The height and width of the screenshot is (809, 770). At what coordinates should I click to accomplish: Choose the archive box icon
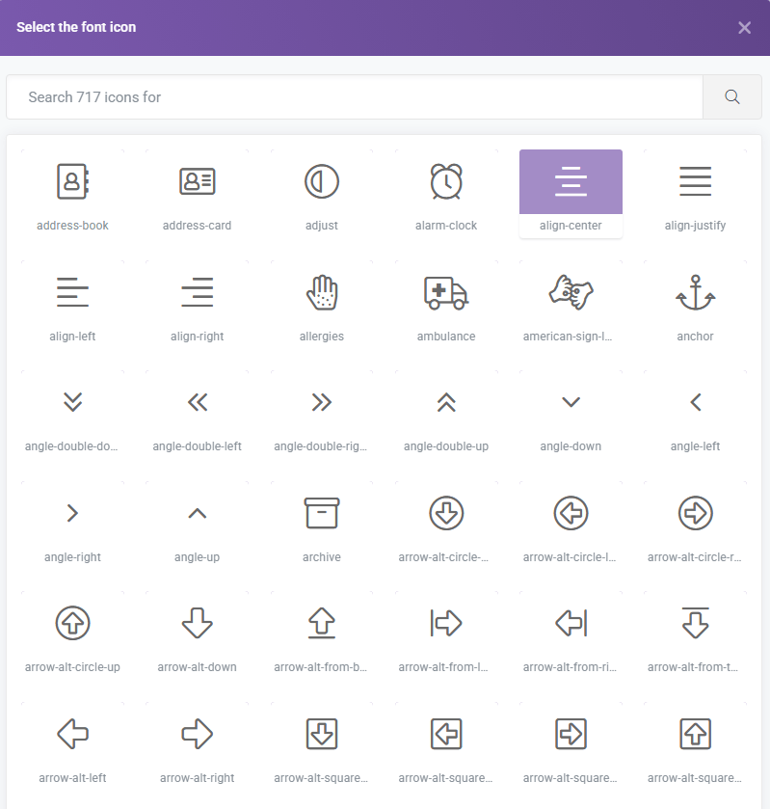point(321,513)
